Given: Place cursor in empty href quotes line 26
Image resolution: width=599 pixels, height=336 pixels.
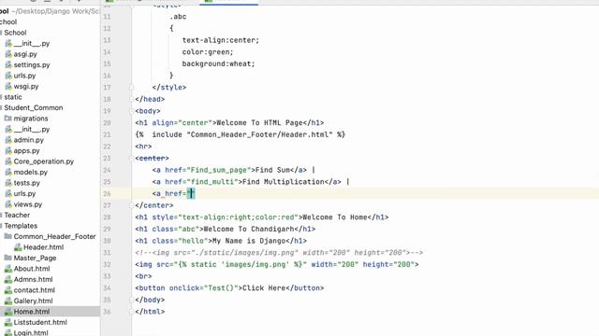Looking at the screenshot, I should click(x=191, y=193).
